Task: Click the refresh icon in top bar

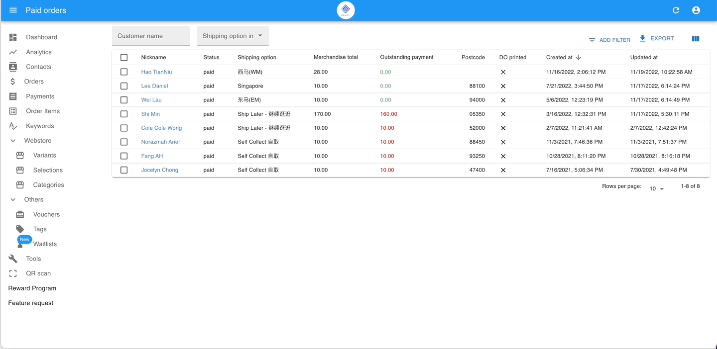Action: (x=676, y=10)
